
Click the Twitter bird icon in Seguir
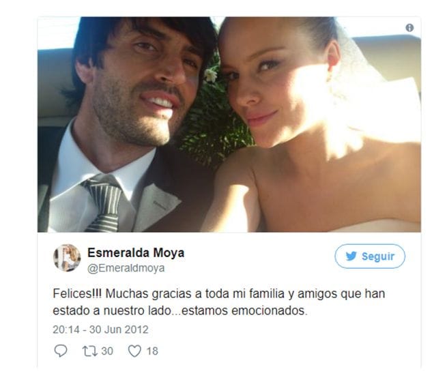pyautogui.click(x=351, y=256)
